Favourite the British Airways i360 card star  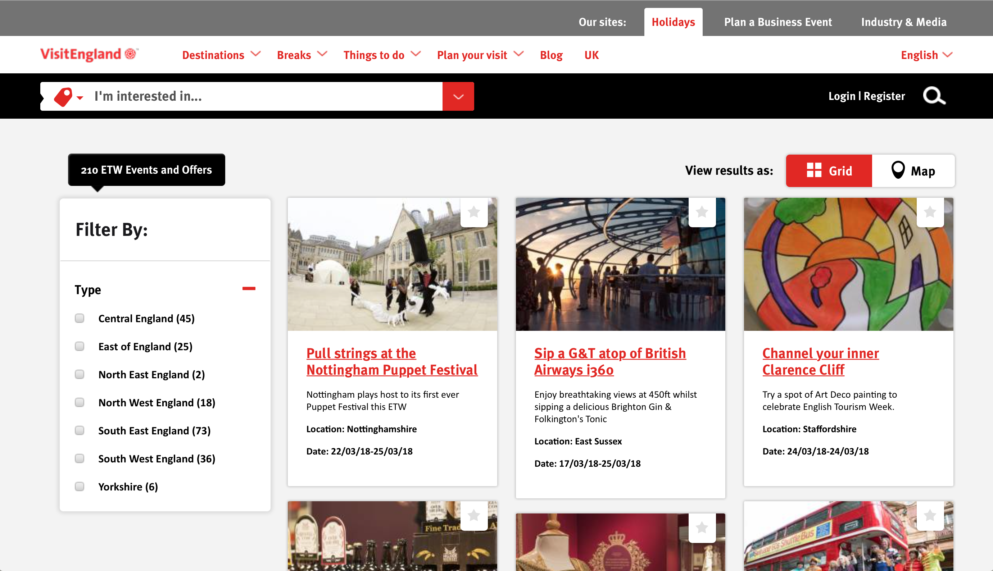[702, 212]
